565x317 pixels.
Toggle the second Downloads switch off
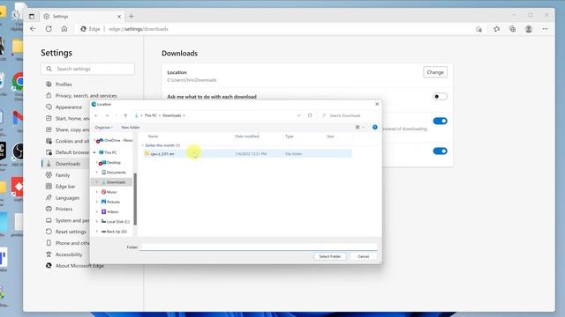click(440, 121)
